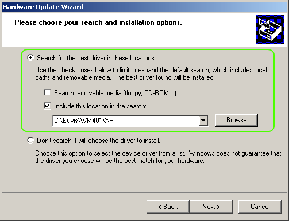Select 'Don't search. I will choose' radio button
Viewport: 289px width, 221px height.
(x=30, y=140)
